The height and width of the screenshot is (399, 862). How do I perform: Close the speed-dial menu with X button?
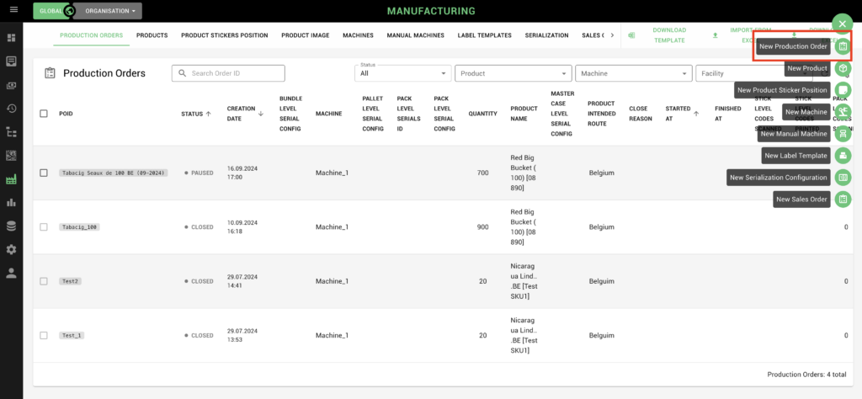coord(843,24)
